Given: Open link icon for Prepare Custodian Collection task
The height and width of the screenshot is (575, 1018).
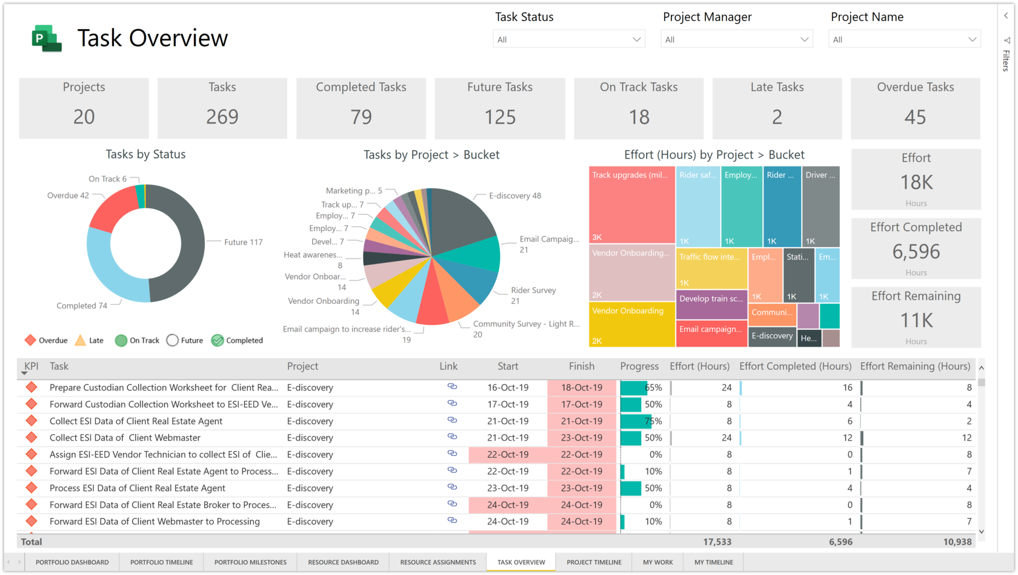Looking at the screenshot, I should (452, 387).
